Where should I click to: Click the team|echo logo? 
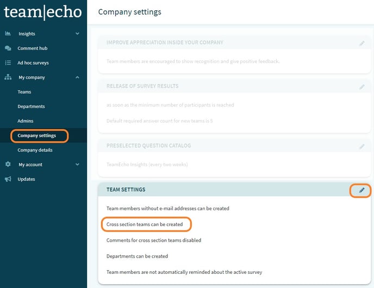click(x=42, y=12)
